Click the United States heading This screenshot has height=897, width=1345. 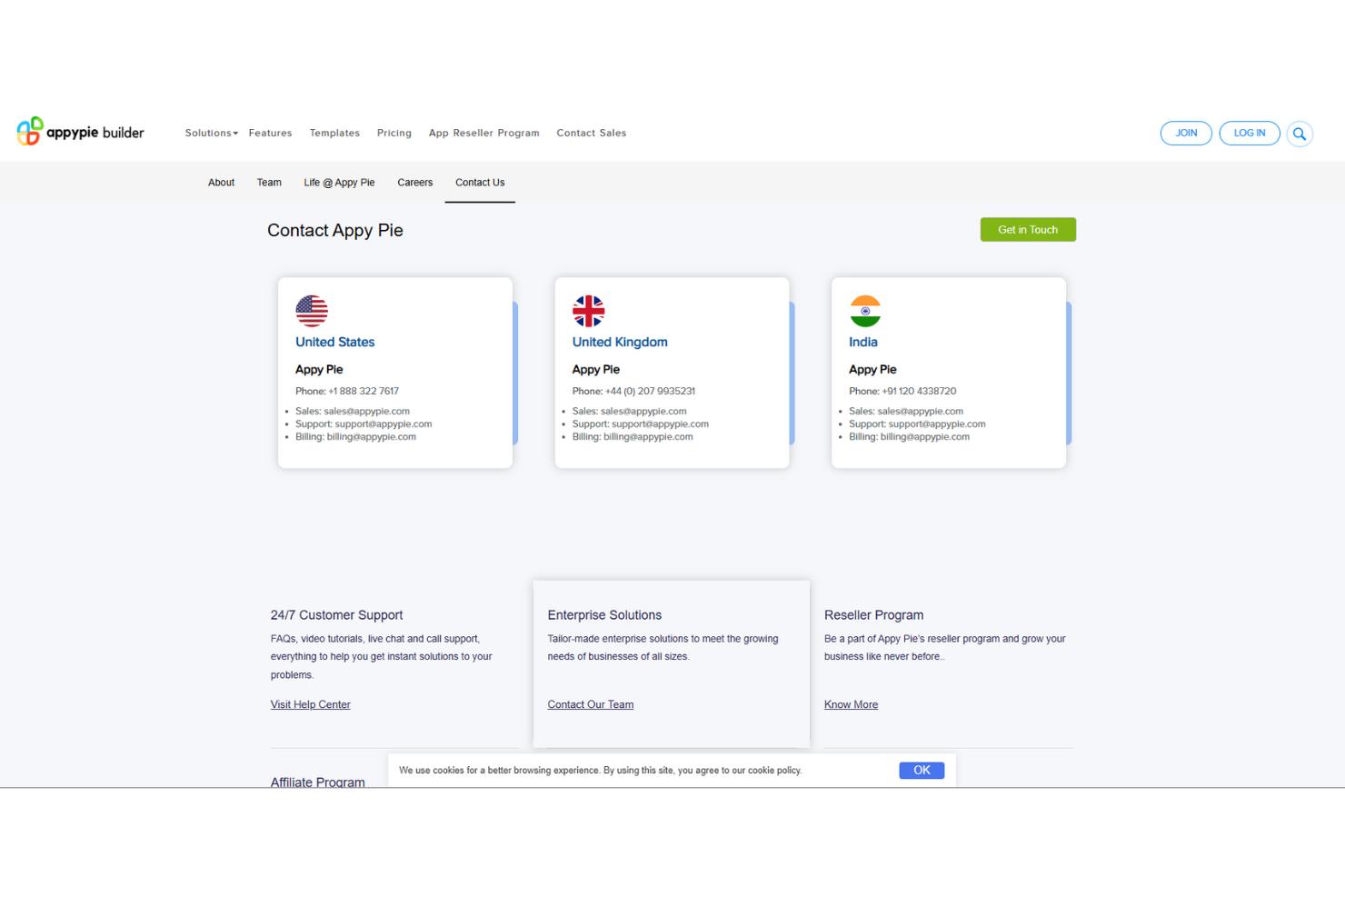(335, 342)
